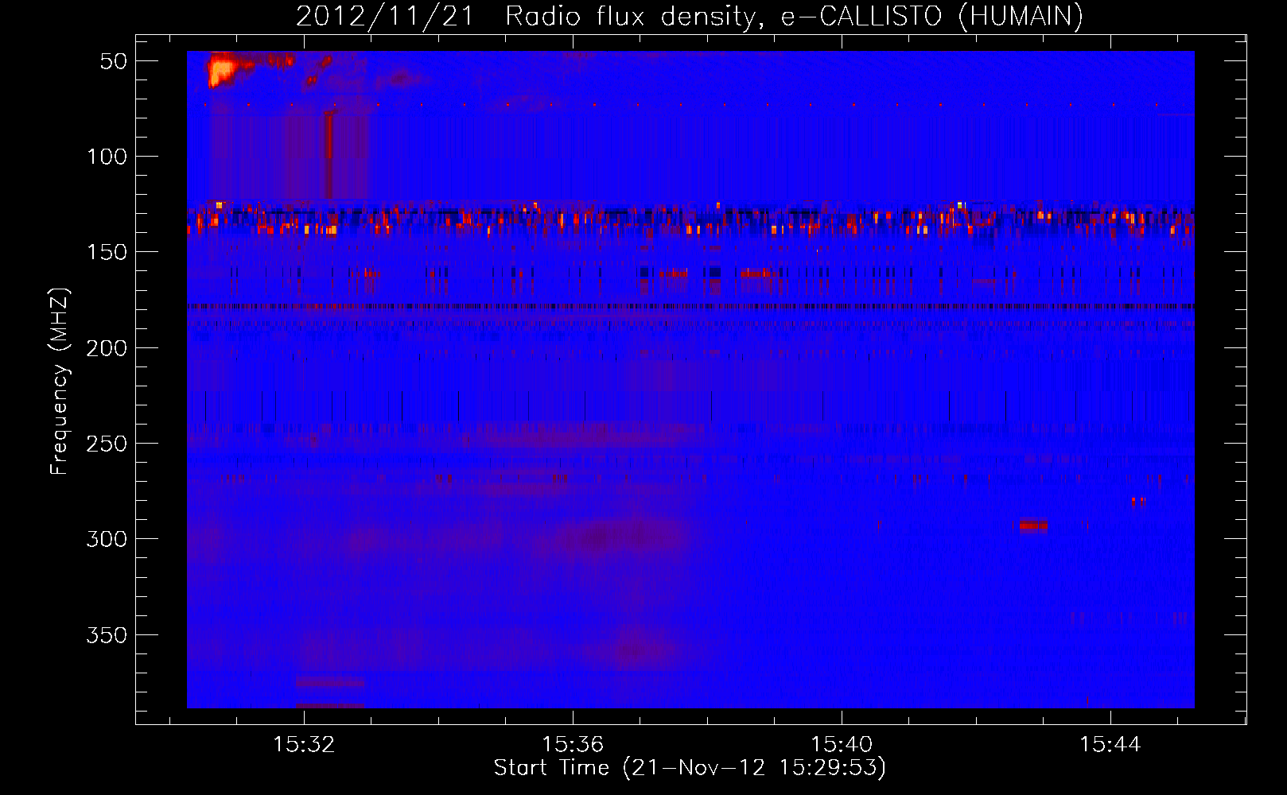Select the 250 MHz frequency tick label
The height and width of the screenshot is (795, 1287).
tap(107, 444)
